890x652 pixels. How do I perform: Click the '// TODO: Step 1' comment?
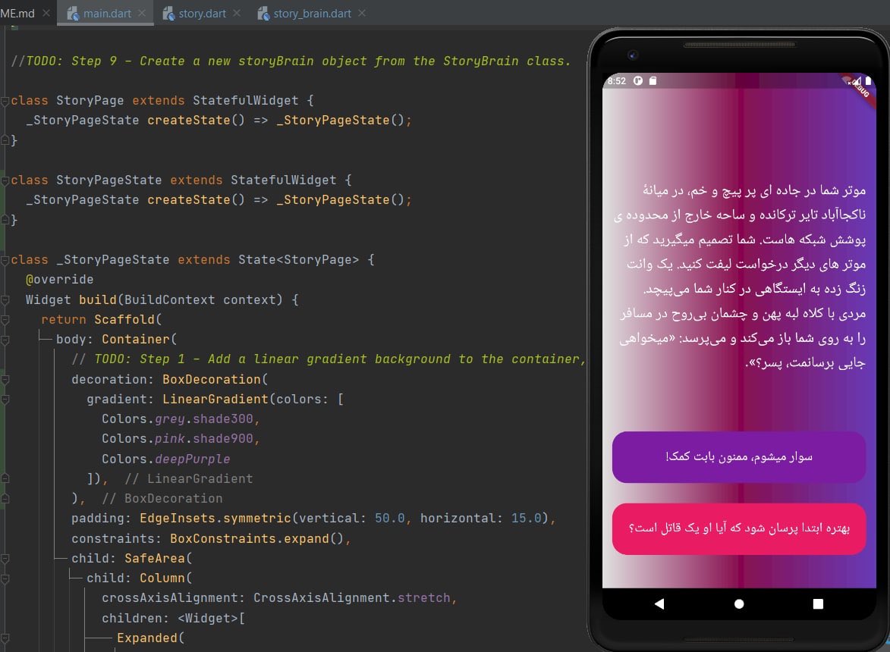pos(328,359)
